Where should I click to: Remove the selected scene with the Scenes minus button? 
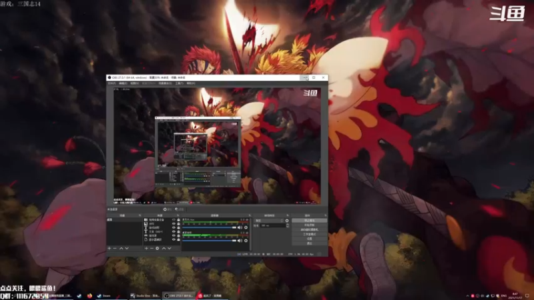tap(115, 248)
